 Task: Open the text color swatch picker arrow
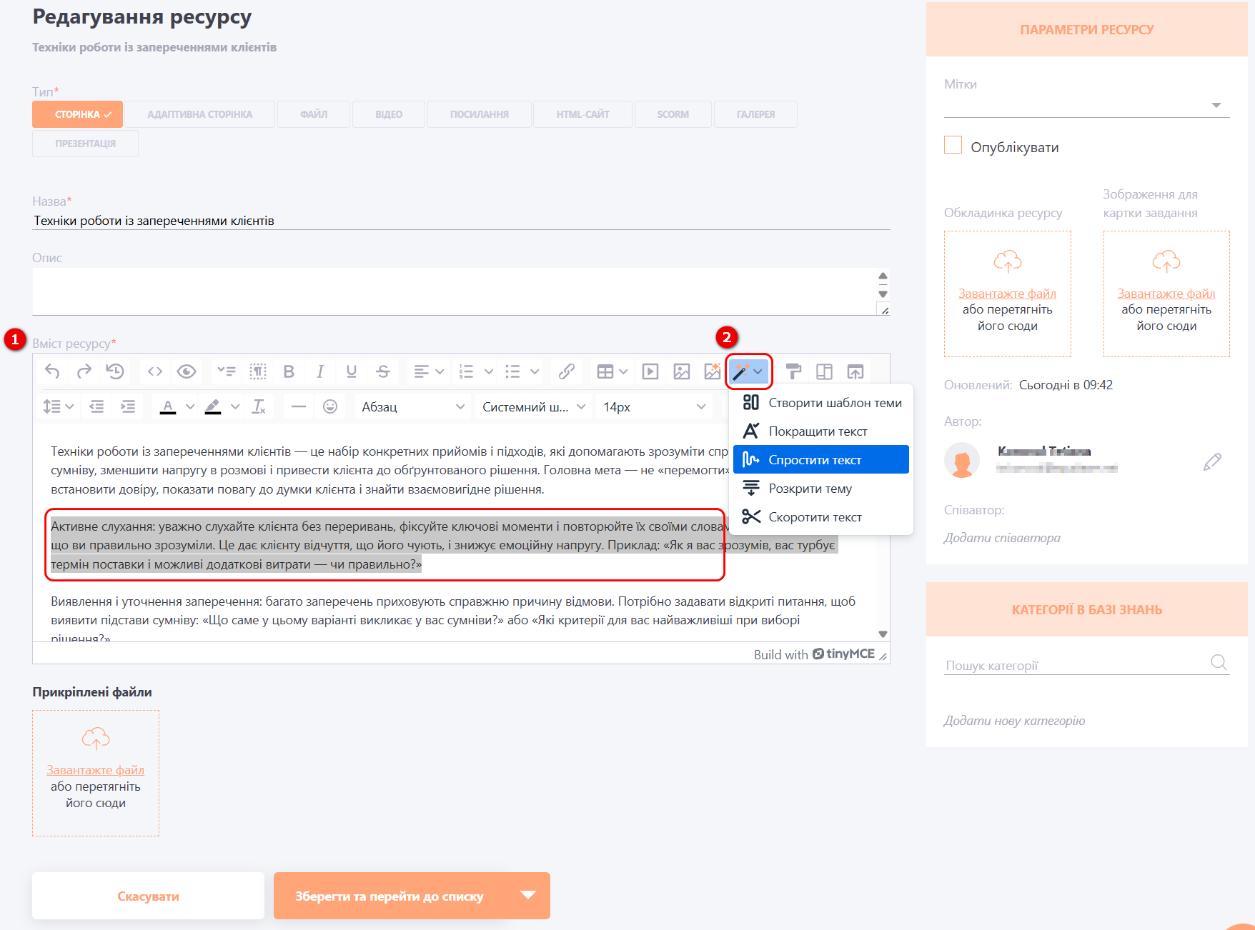point(190,406)
